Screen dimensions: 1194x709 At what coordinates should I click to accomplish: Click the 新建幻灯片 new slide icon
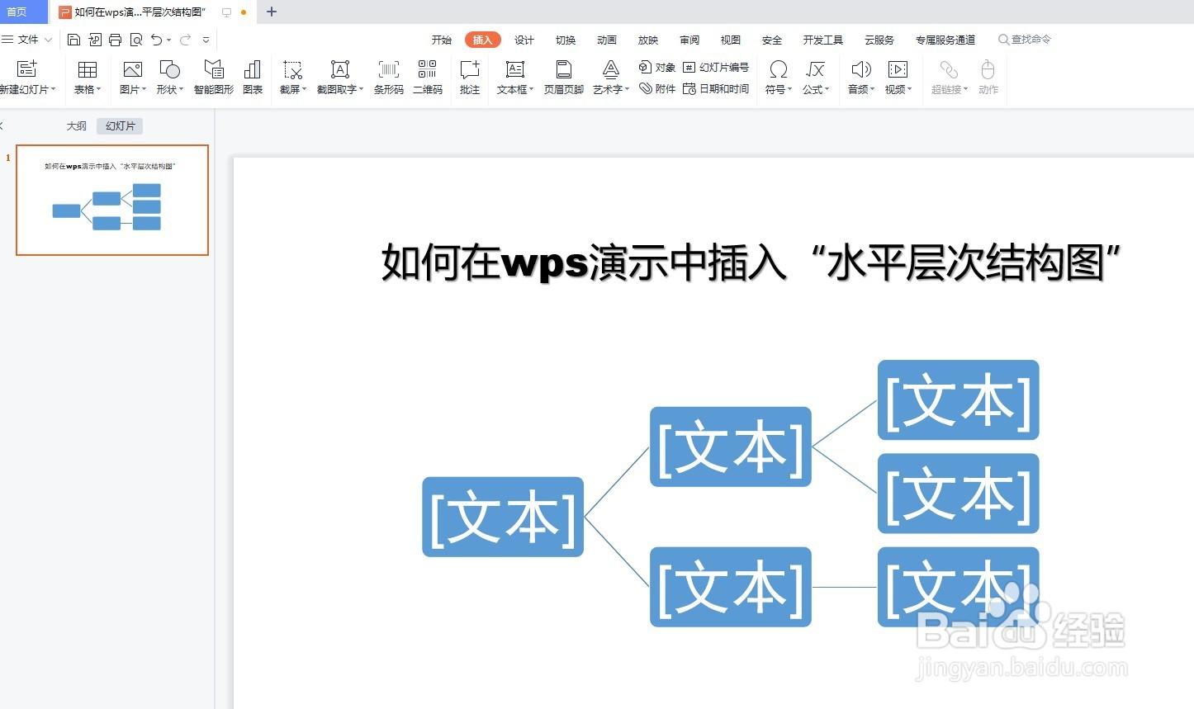point(27,69)
